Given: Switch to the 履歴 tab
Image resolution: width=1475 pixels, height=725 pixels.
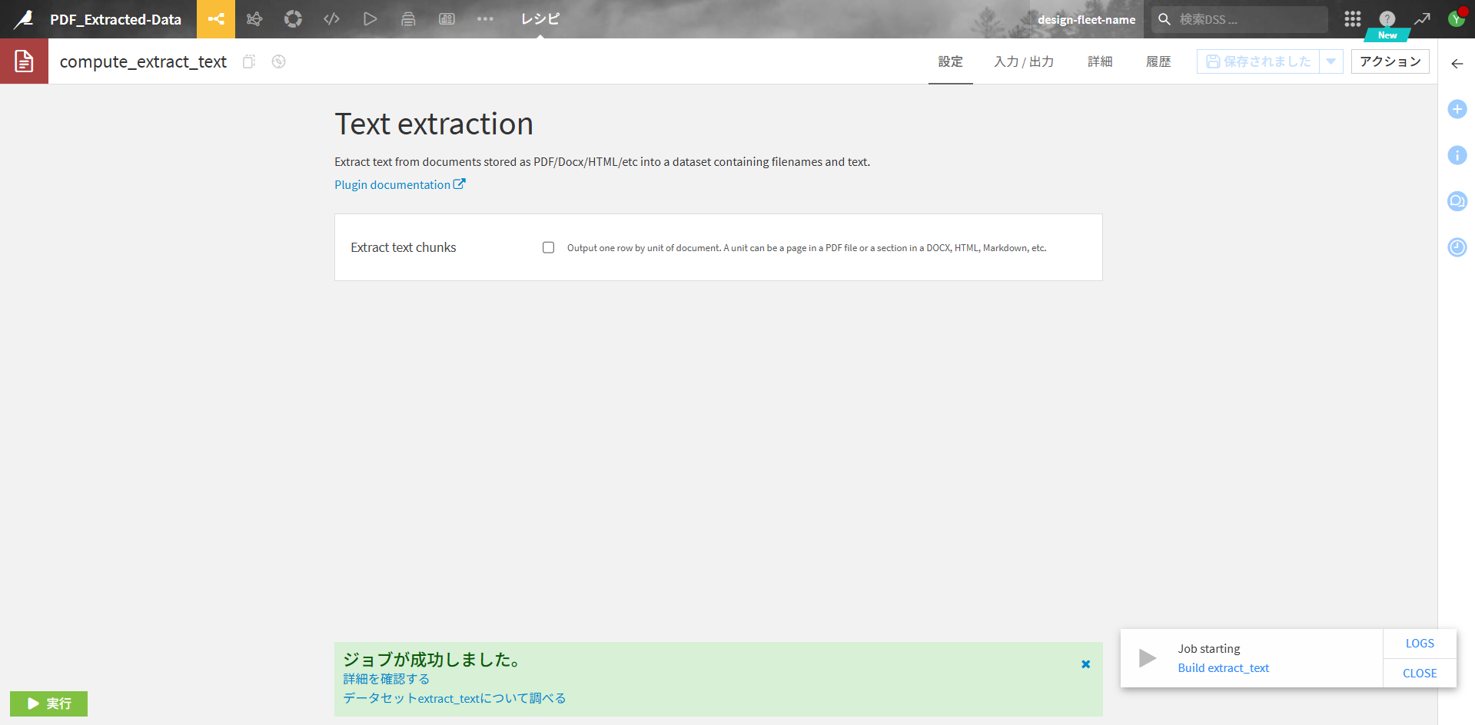Looking at the screenshot, I should click(x=1158, y=61).
